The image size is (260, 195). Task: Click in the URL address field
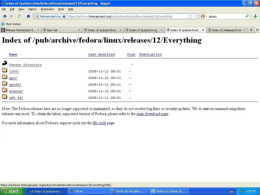pyautogui.click(x=127, y=17)
